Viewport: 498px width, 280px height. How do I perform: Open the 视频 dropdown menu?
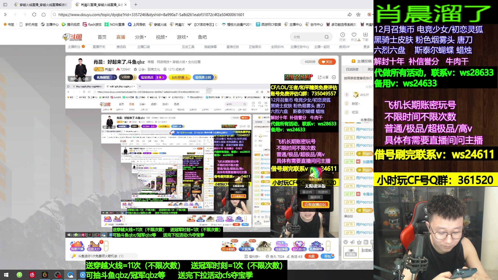pos(161,37)
